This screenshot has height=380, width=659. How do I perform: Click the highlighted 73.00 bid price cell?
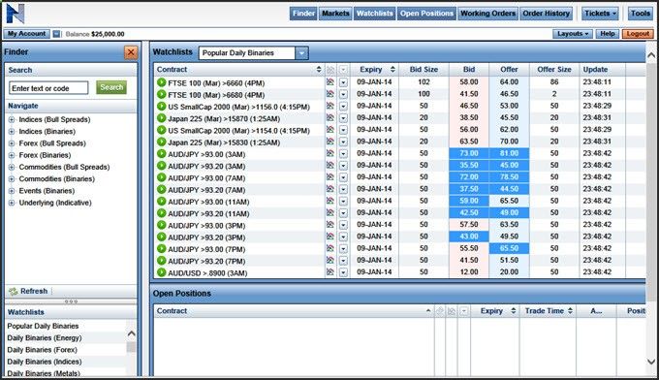click(469, 153)
